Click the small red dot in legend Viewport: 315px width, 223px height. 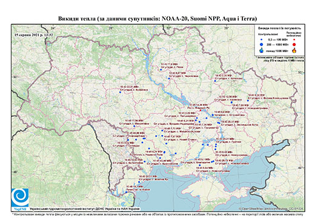(294, 39)
